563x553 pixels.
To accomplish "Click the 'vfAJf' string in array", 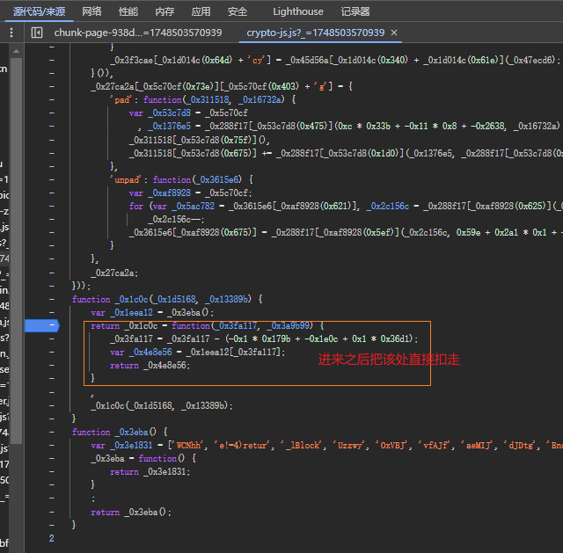I will click(435, 446).
